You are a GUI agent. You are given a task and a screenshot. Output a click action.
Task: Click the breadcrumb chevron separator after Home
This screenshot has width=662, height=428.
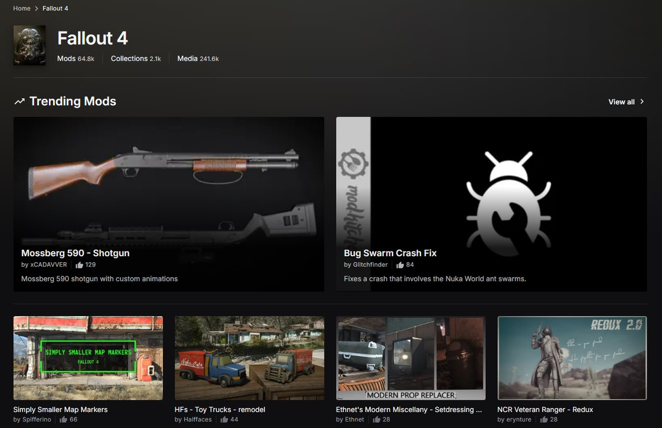pos(36,9)
